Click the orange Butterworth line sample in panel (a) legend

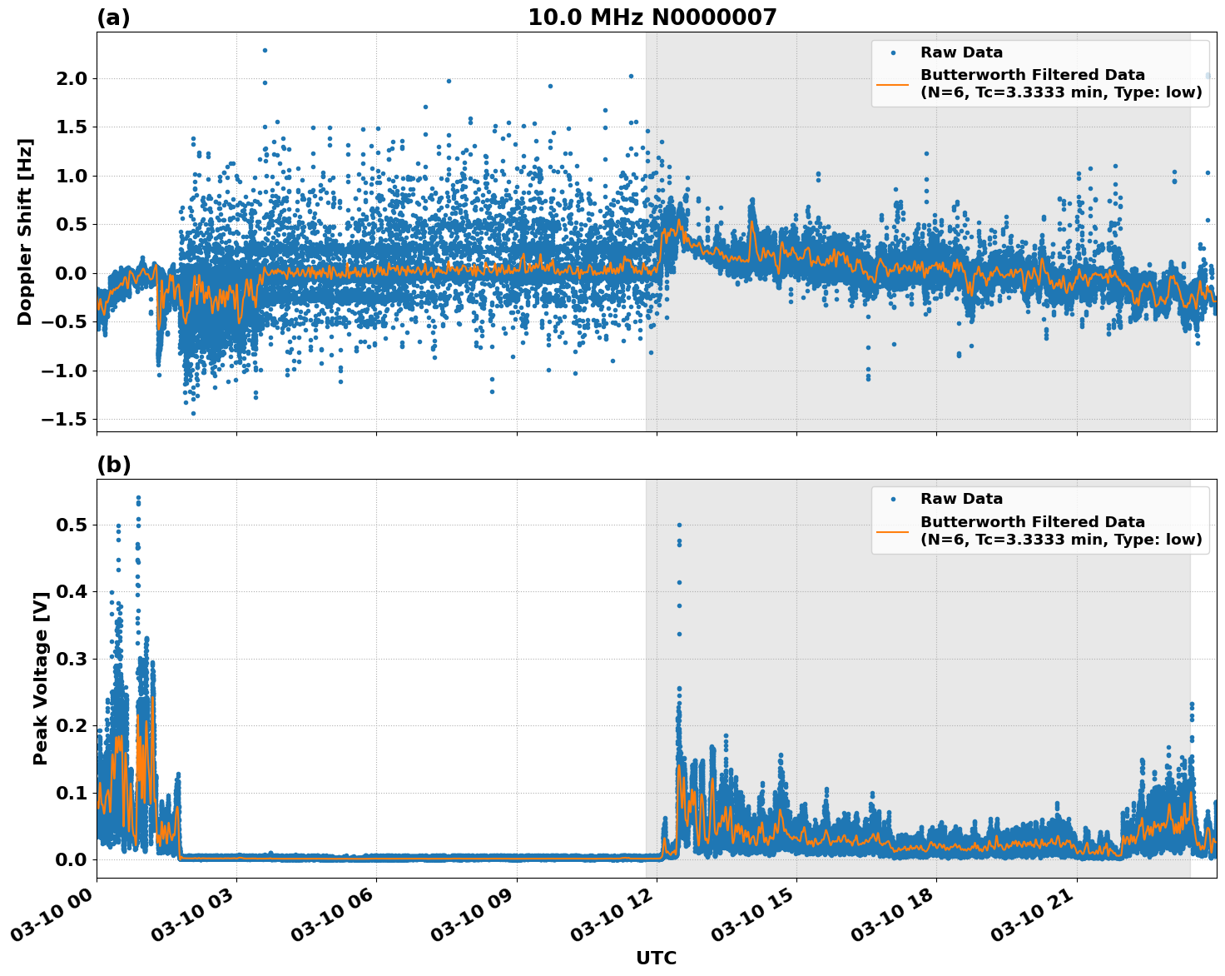pos(893,84)
